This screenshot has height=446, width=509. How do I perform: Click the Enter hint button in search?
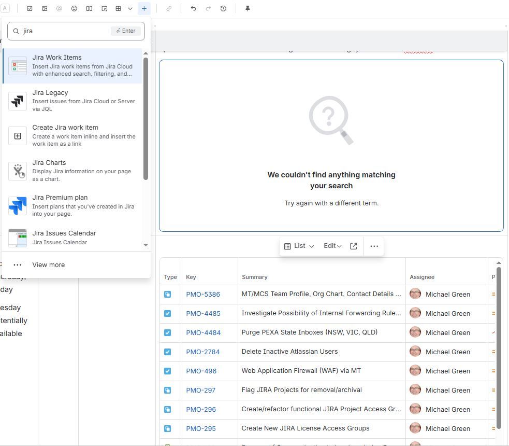126,31
